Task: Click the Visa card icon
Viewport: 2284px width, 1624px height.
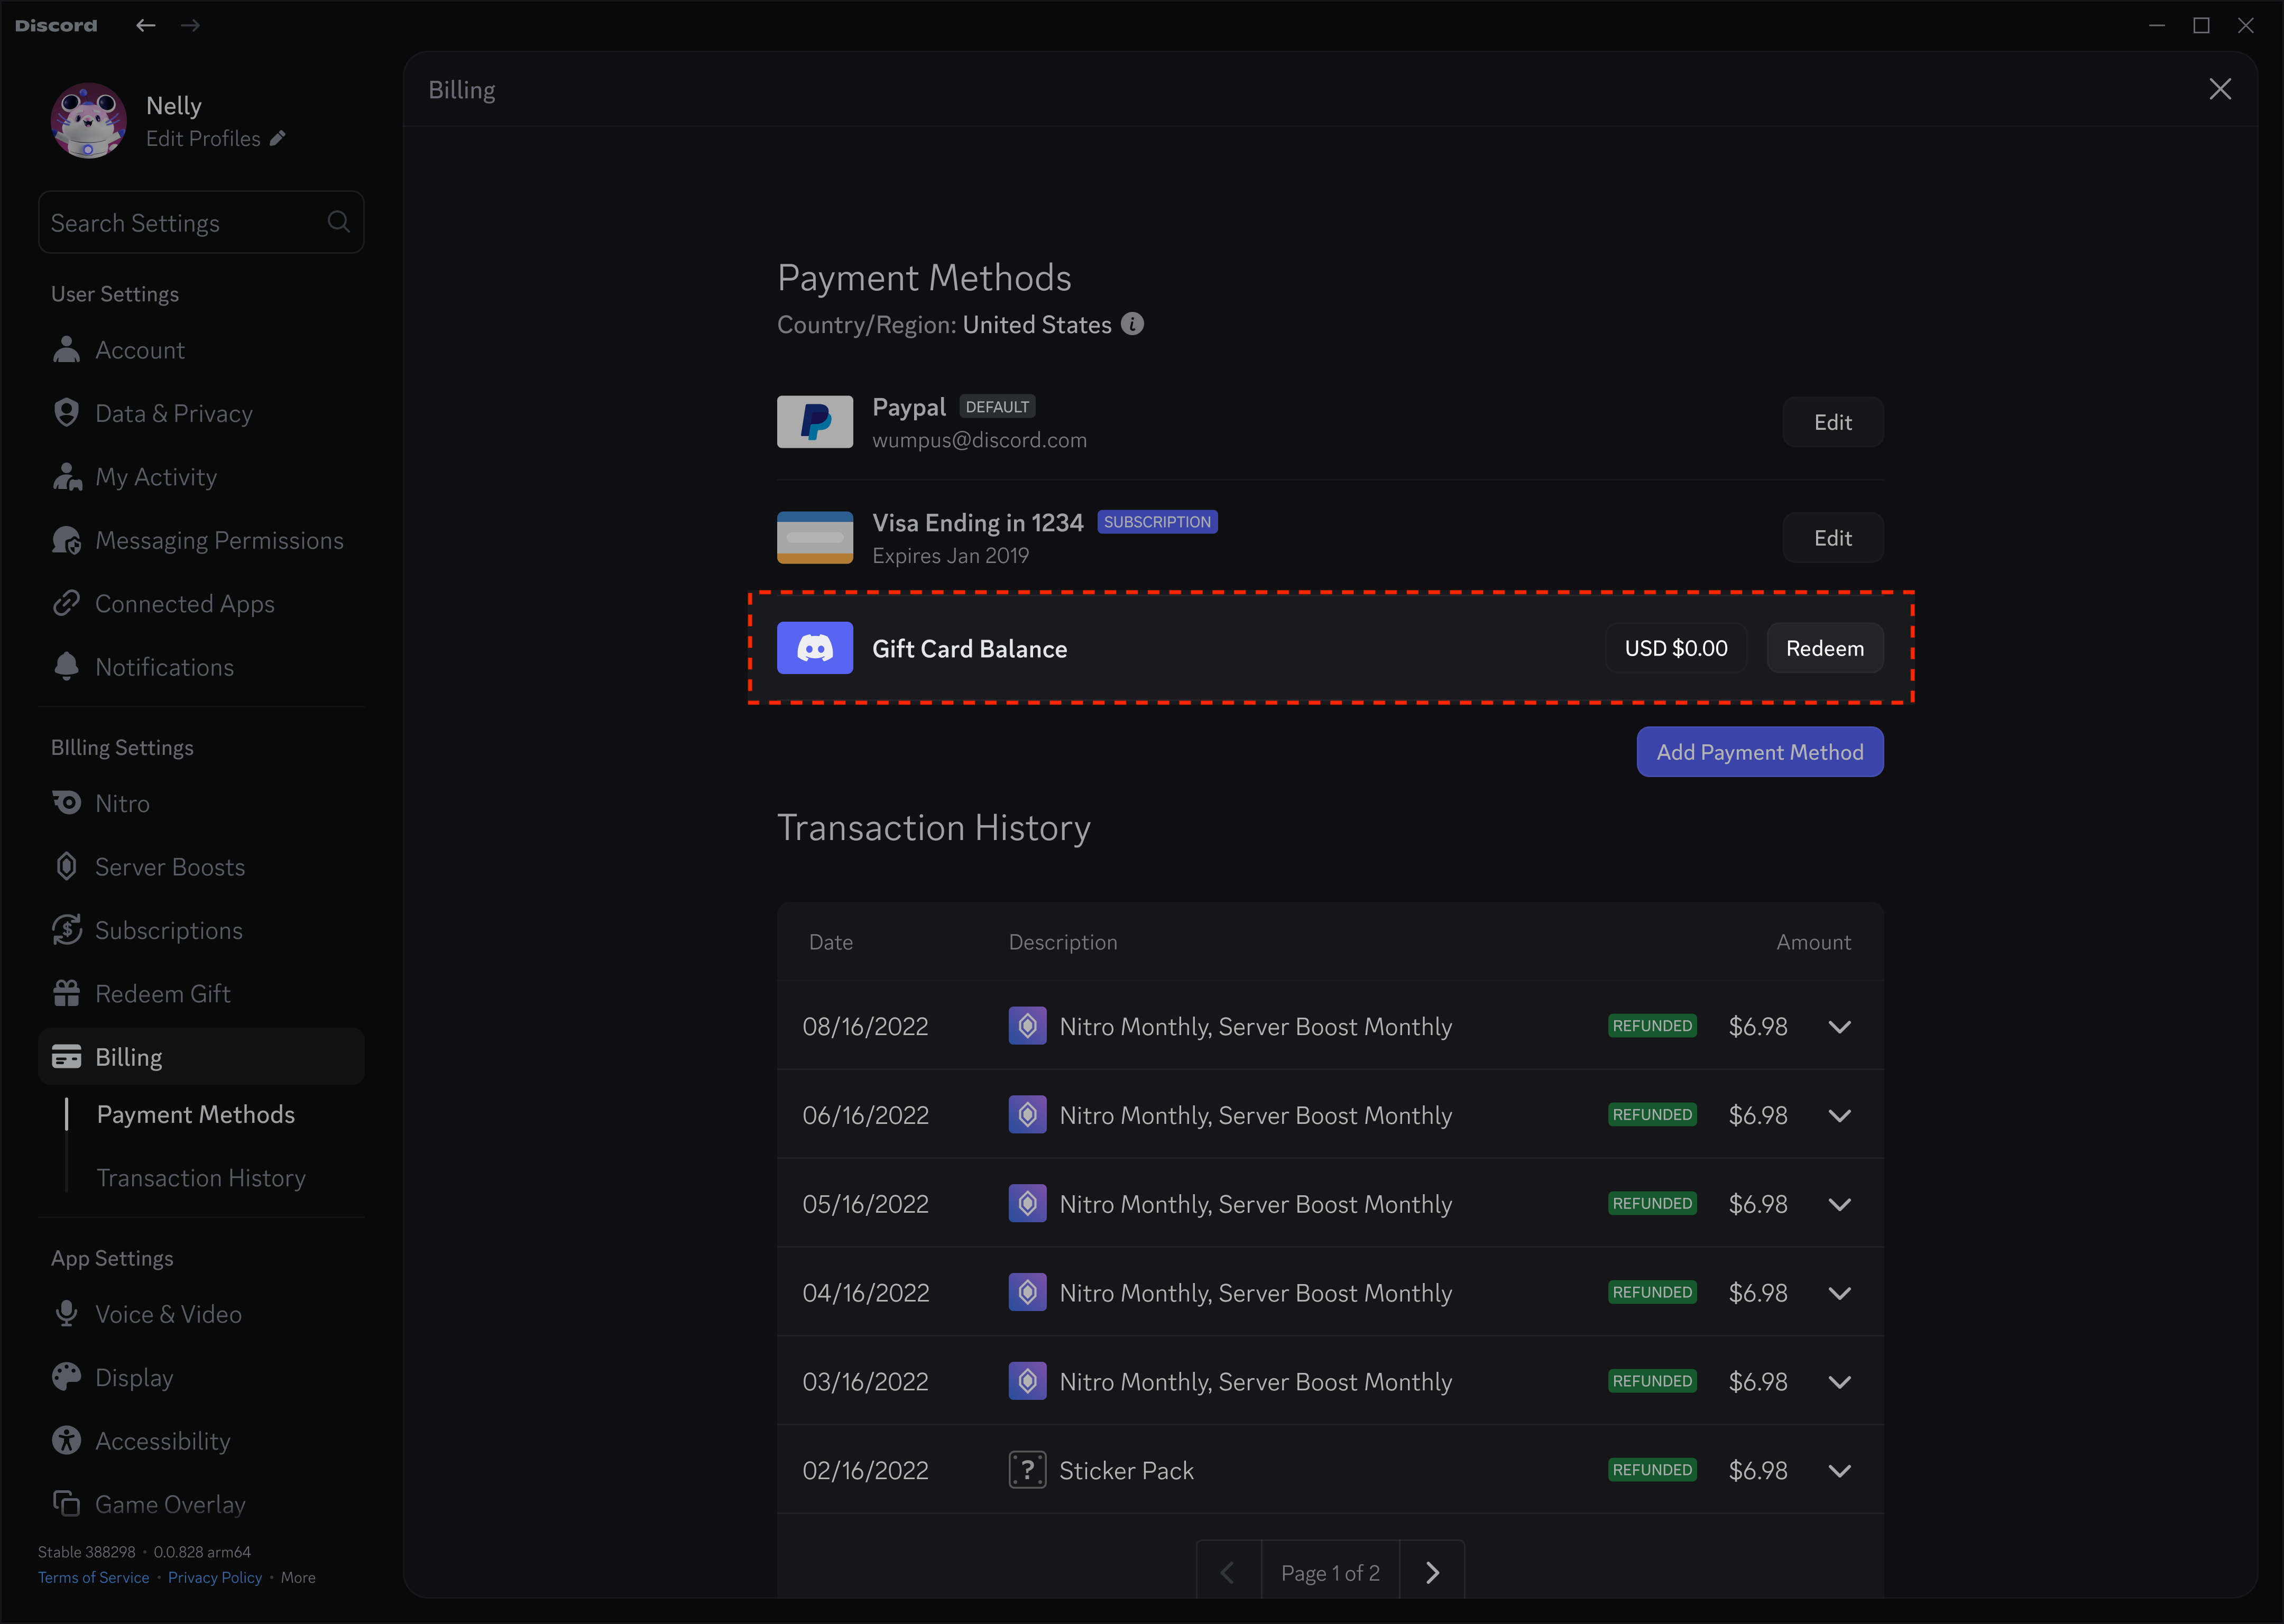Action: click(815, 538)
